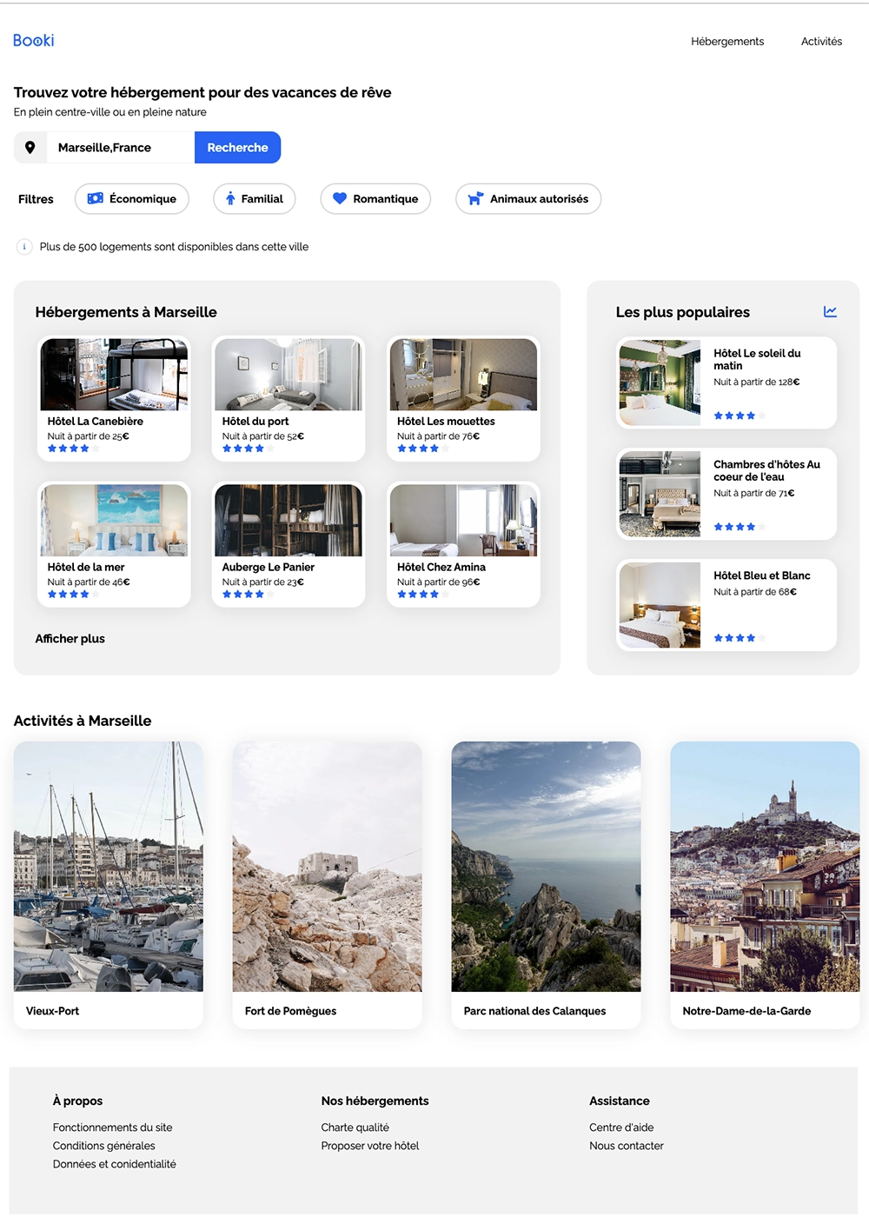Click the location pin icon in the search bar
The width and height of the screenshot is (869, 1224).
[x=30, y=147]
